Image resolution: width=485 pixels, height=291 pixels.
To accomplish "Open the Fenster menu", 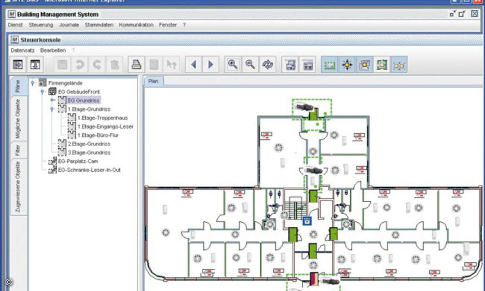I will (168, 25).
